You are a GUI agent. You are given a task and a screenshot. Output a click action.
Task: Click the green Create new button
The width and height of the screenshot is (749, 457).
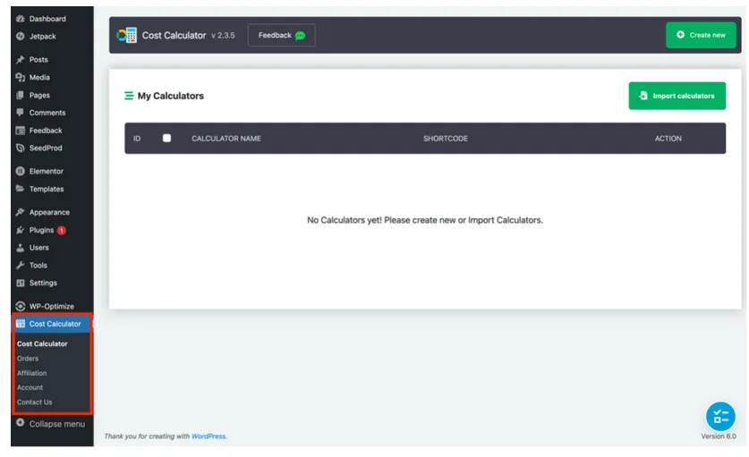701,35
